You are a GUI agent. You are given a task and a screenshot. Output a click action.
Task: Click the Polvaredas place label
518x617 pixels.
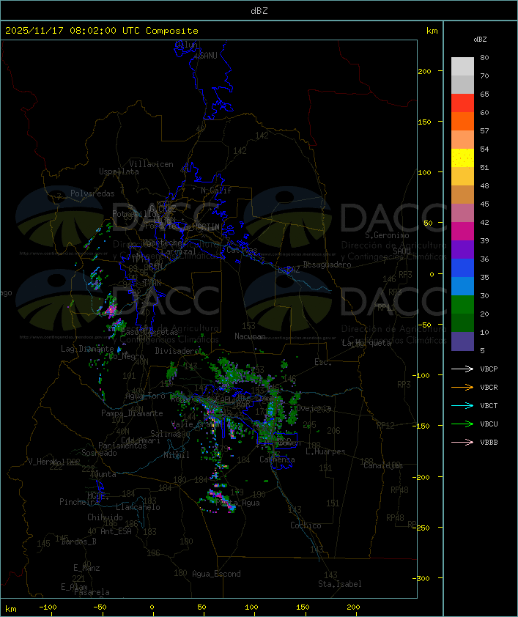tap(92, 193)
